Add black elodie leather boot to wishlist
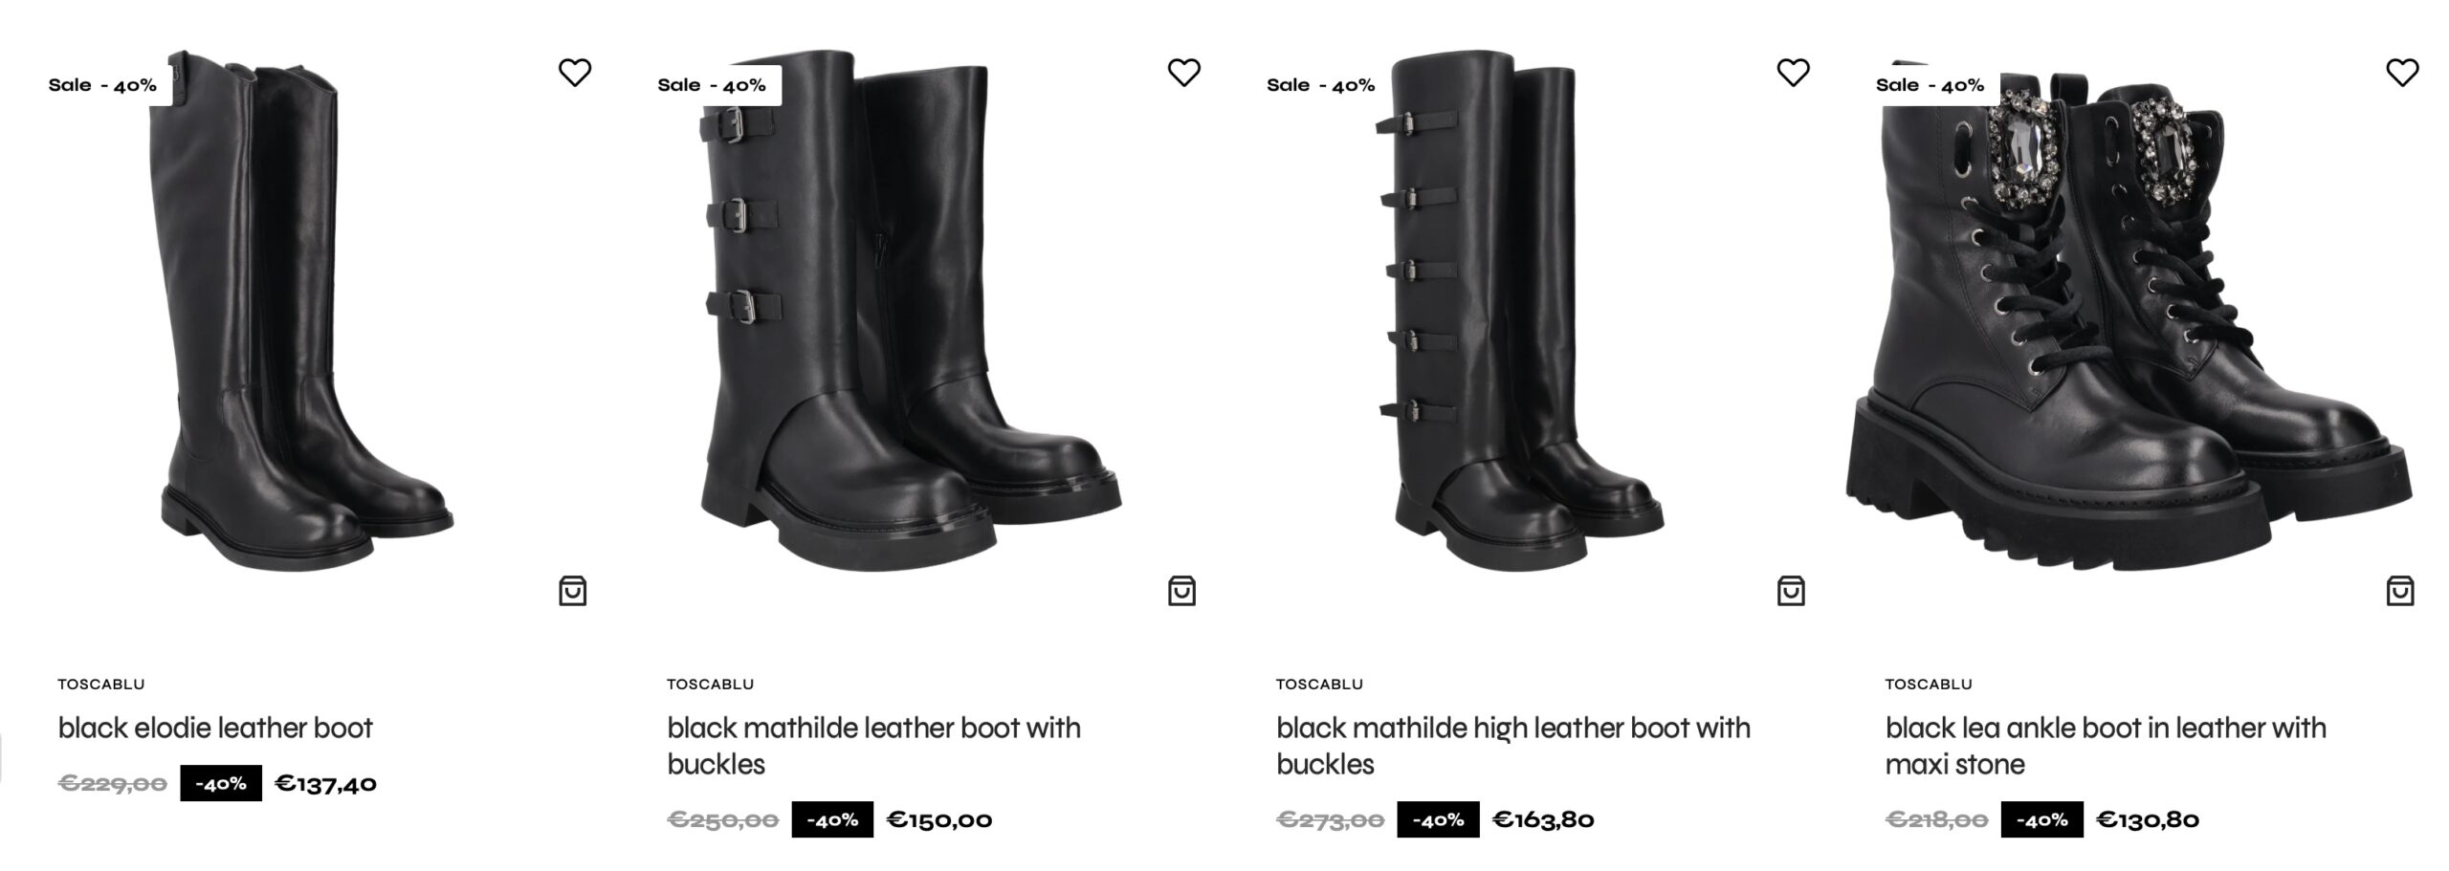Image resolution: width=2449 pixels, height=871 pixels. coord(575,73)
